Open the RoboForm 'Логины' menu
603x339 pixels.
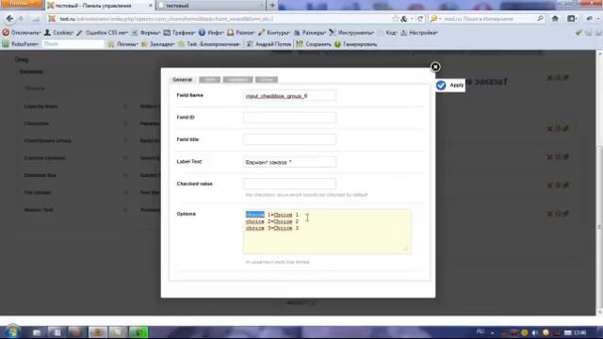(123, 44)
